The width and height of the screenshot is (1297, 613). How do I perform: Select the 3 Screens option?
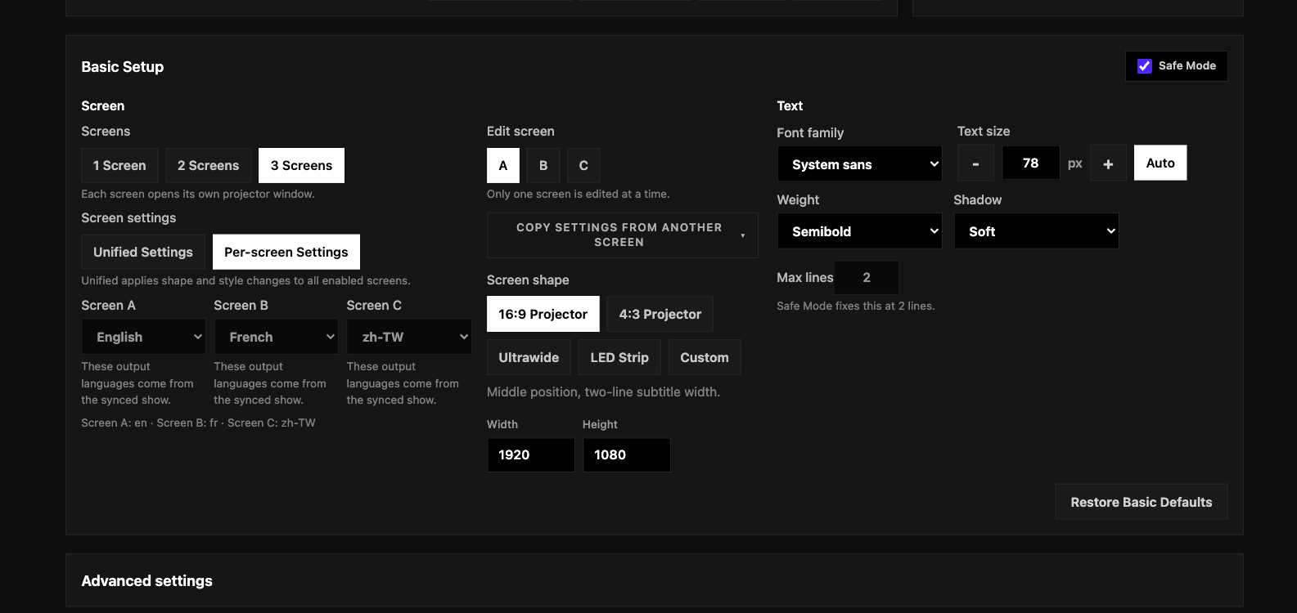[301, 165]
